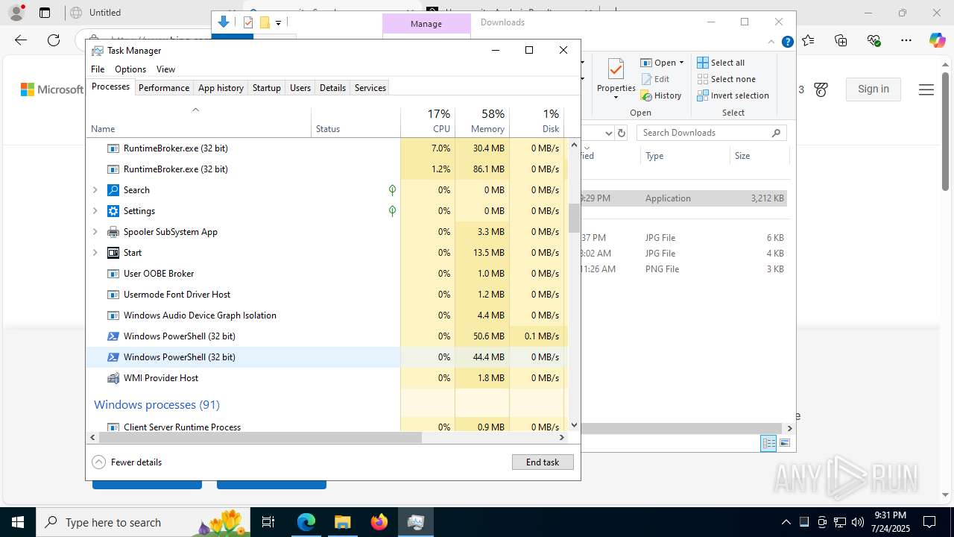Show hidden system tray icons
This screenshot has height=537, width=954.
(786, 522)
